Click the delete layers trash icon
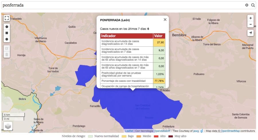The height and width of the screenshot is (140, 258). click(x=7, y=54)
